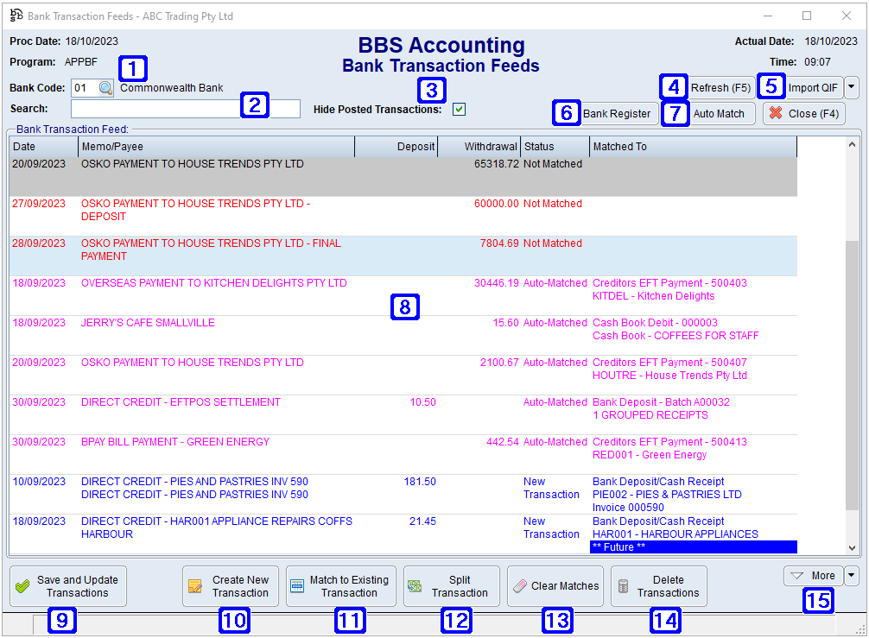Open the More options chevron

[795, 576]
